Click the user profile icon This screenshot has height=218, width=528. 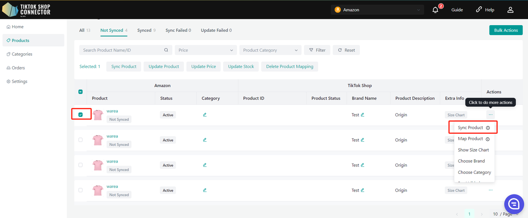[x=510, y=10]
